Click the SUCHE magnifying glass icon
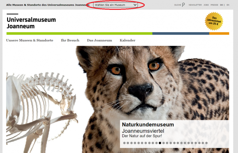The width and height of the screenshot is (238, 153). 183,5
